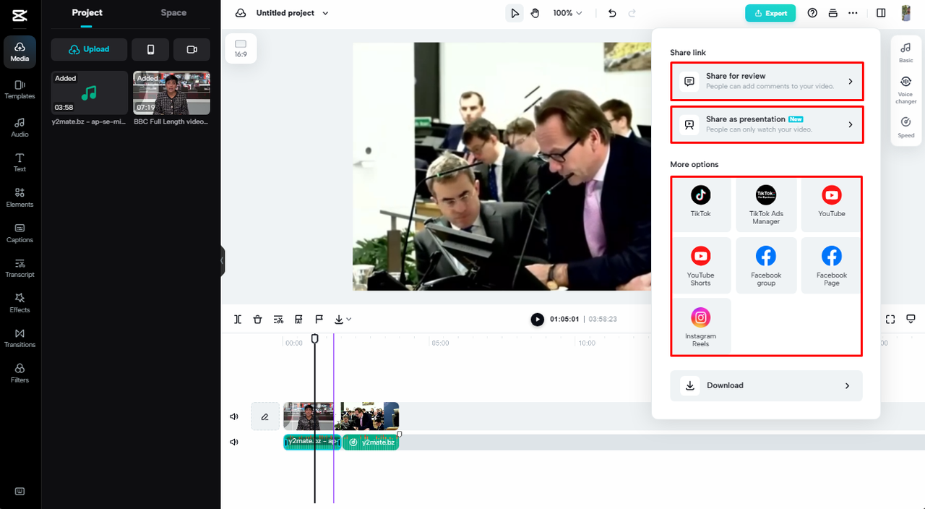The height and width of the screenshot is (509, 925).
Task: Expand Share as presentation option
Action: (x=767, y=124)
